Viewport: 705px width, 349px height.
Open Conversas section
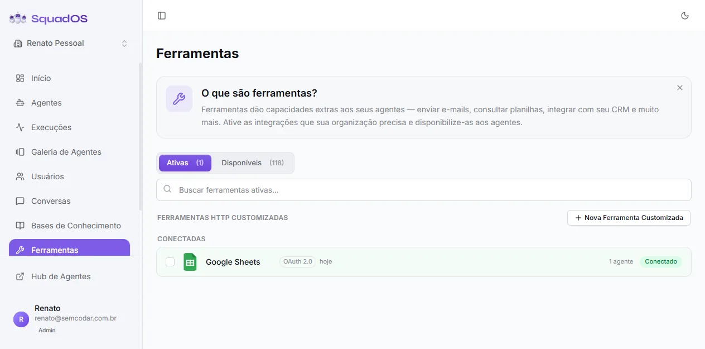click(x=69, y=201)
